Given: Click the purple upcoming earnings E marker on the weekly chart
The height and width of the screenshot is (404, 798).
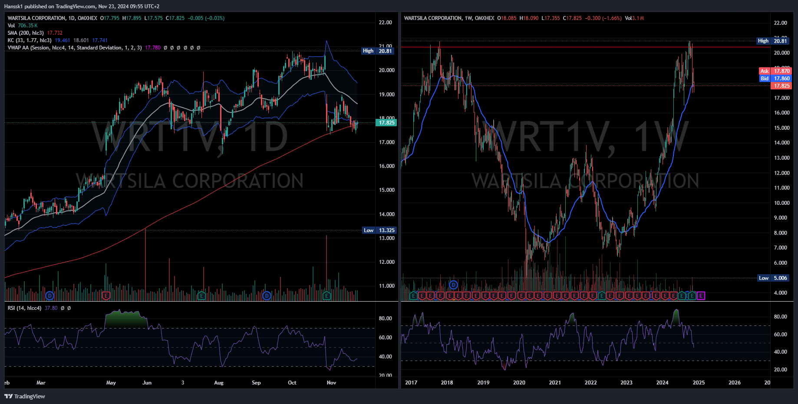Looking at the screenshot, I should click(701, 296).
